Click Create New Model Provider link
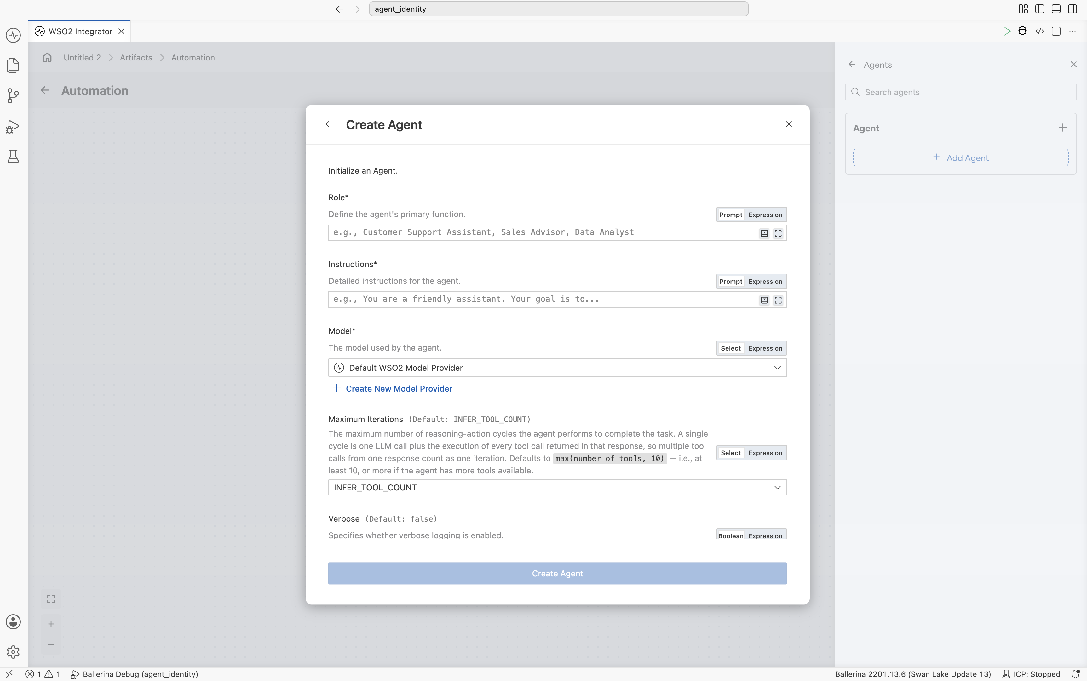Image resolution: width=1087 pixels, height=681 pixels. pos(392,388)
